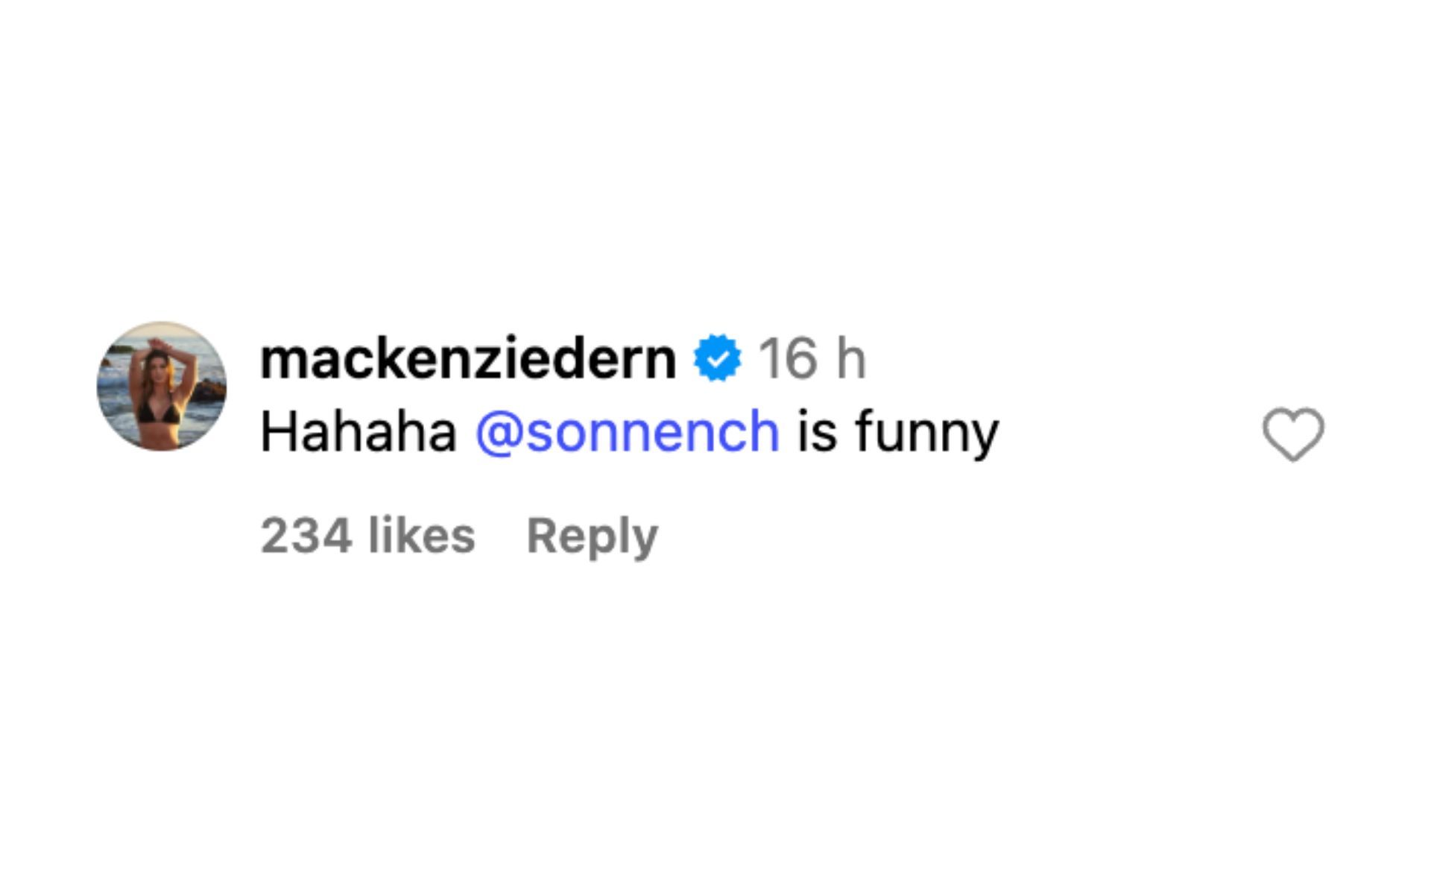Visit the tagged sonnench account
Viewport: 1431px width, 894px height.
[628, 431]
